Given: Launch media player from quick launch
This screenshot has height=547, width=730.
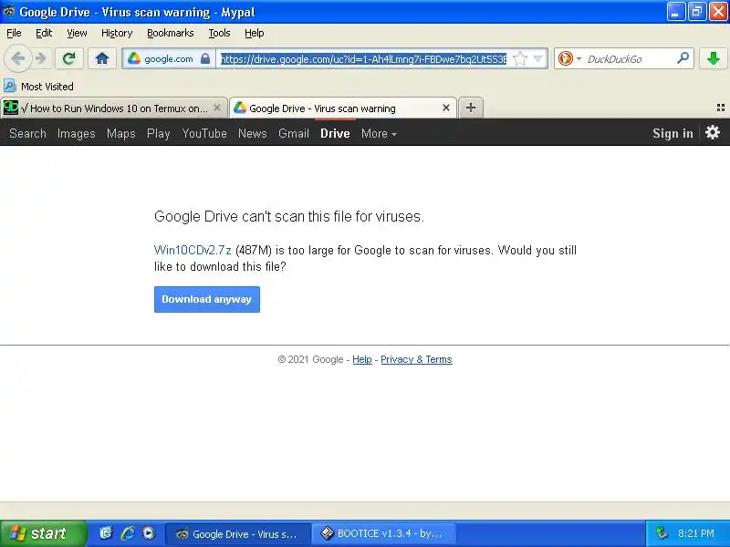Looking at the screenshot, I should [149, 533].
